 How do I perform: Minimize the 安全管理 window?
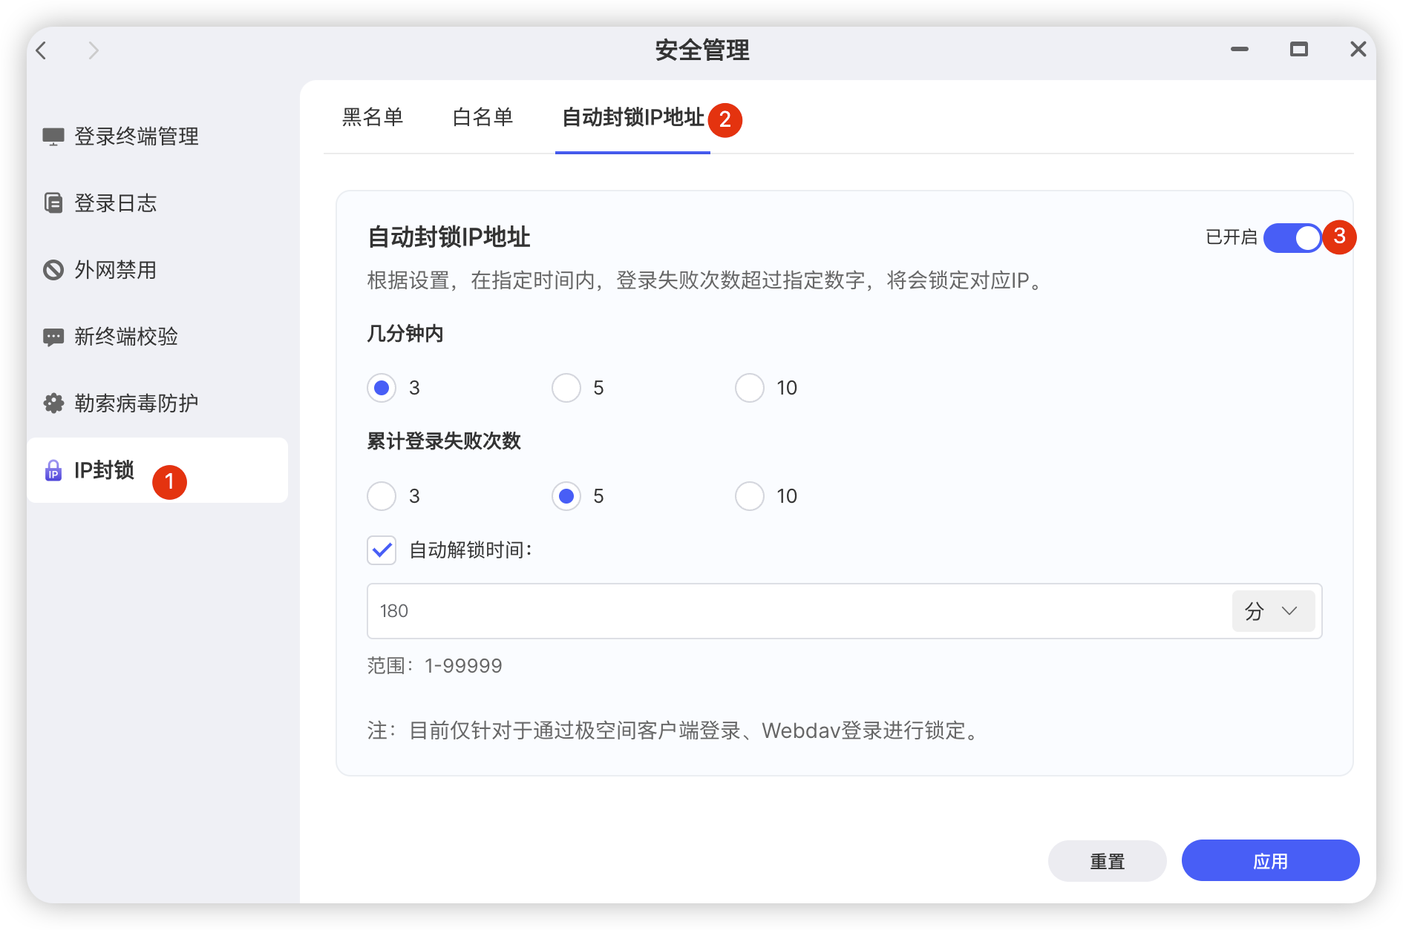[1240, 50]
